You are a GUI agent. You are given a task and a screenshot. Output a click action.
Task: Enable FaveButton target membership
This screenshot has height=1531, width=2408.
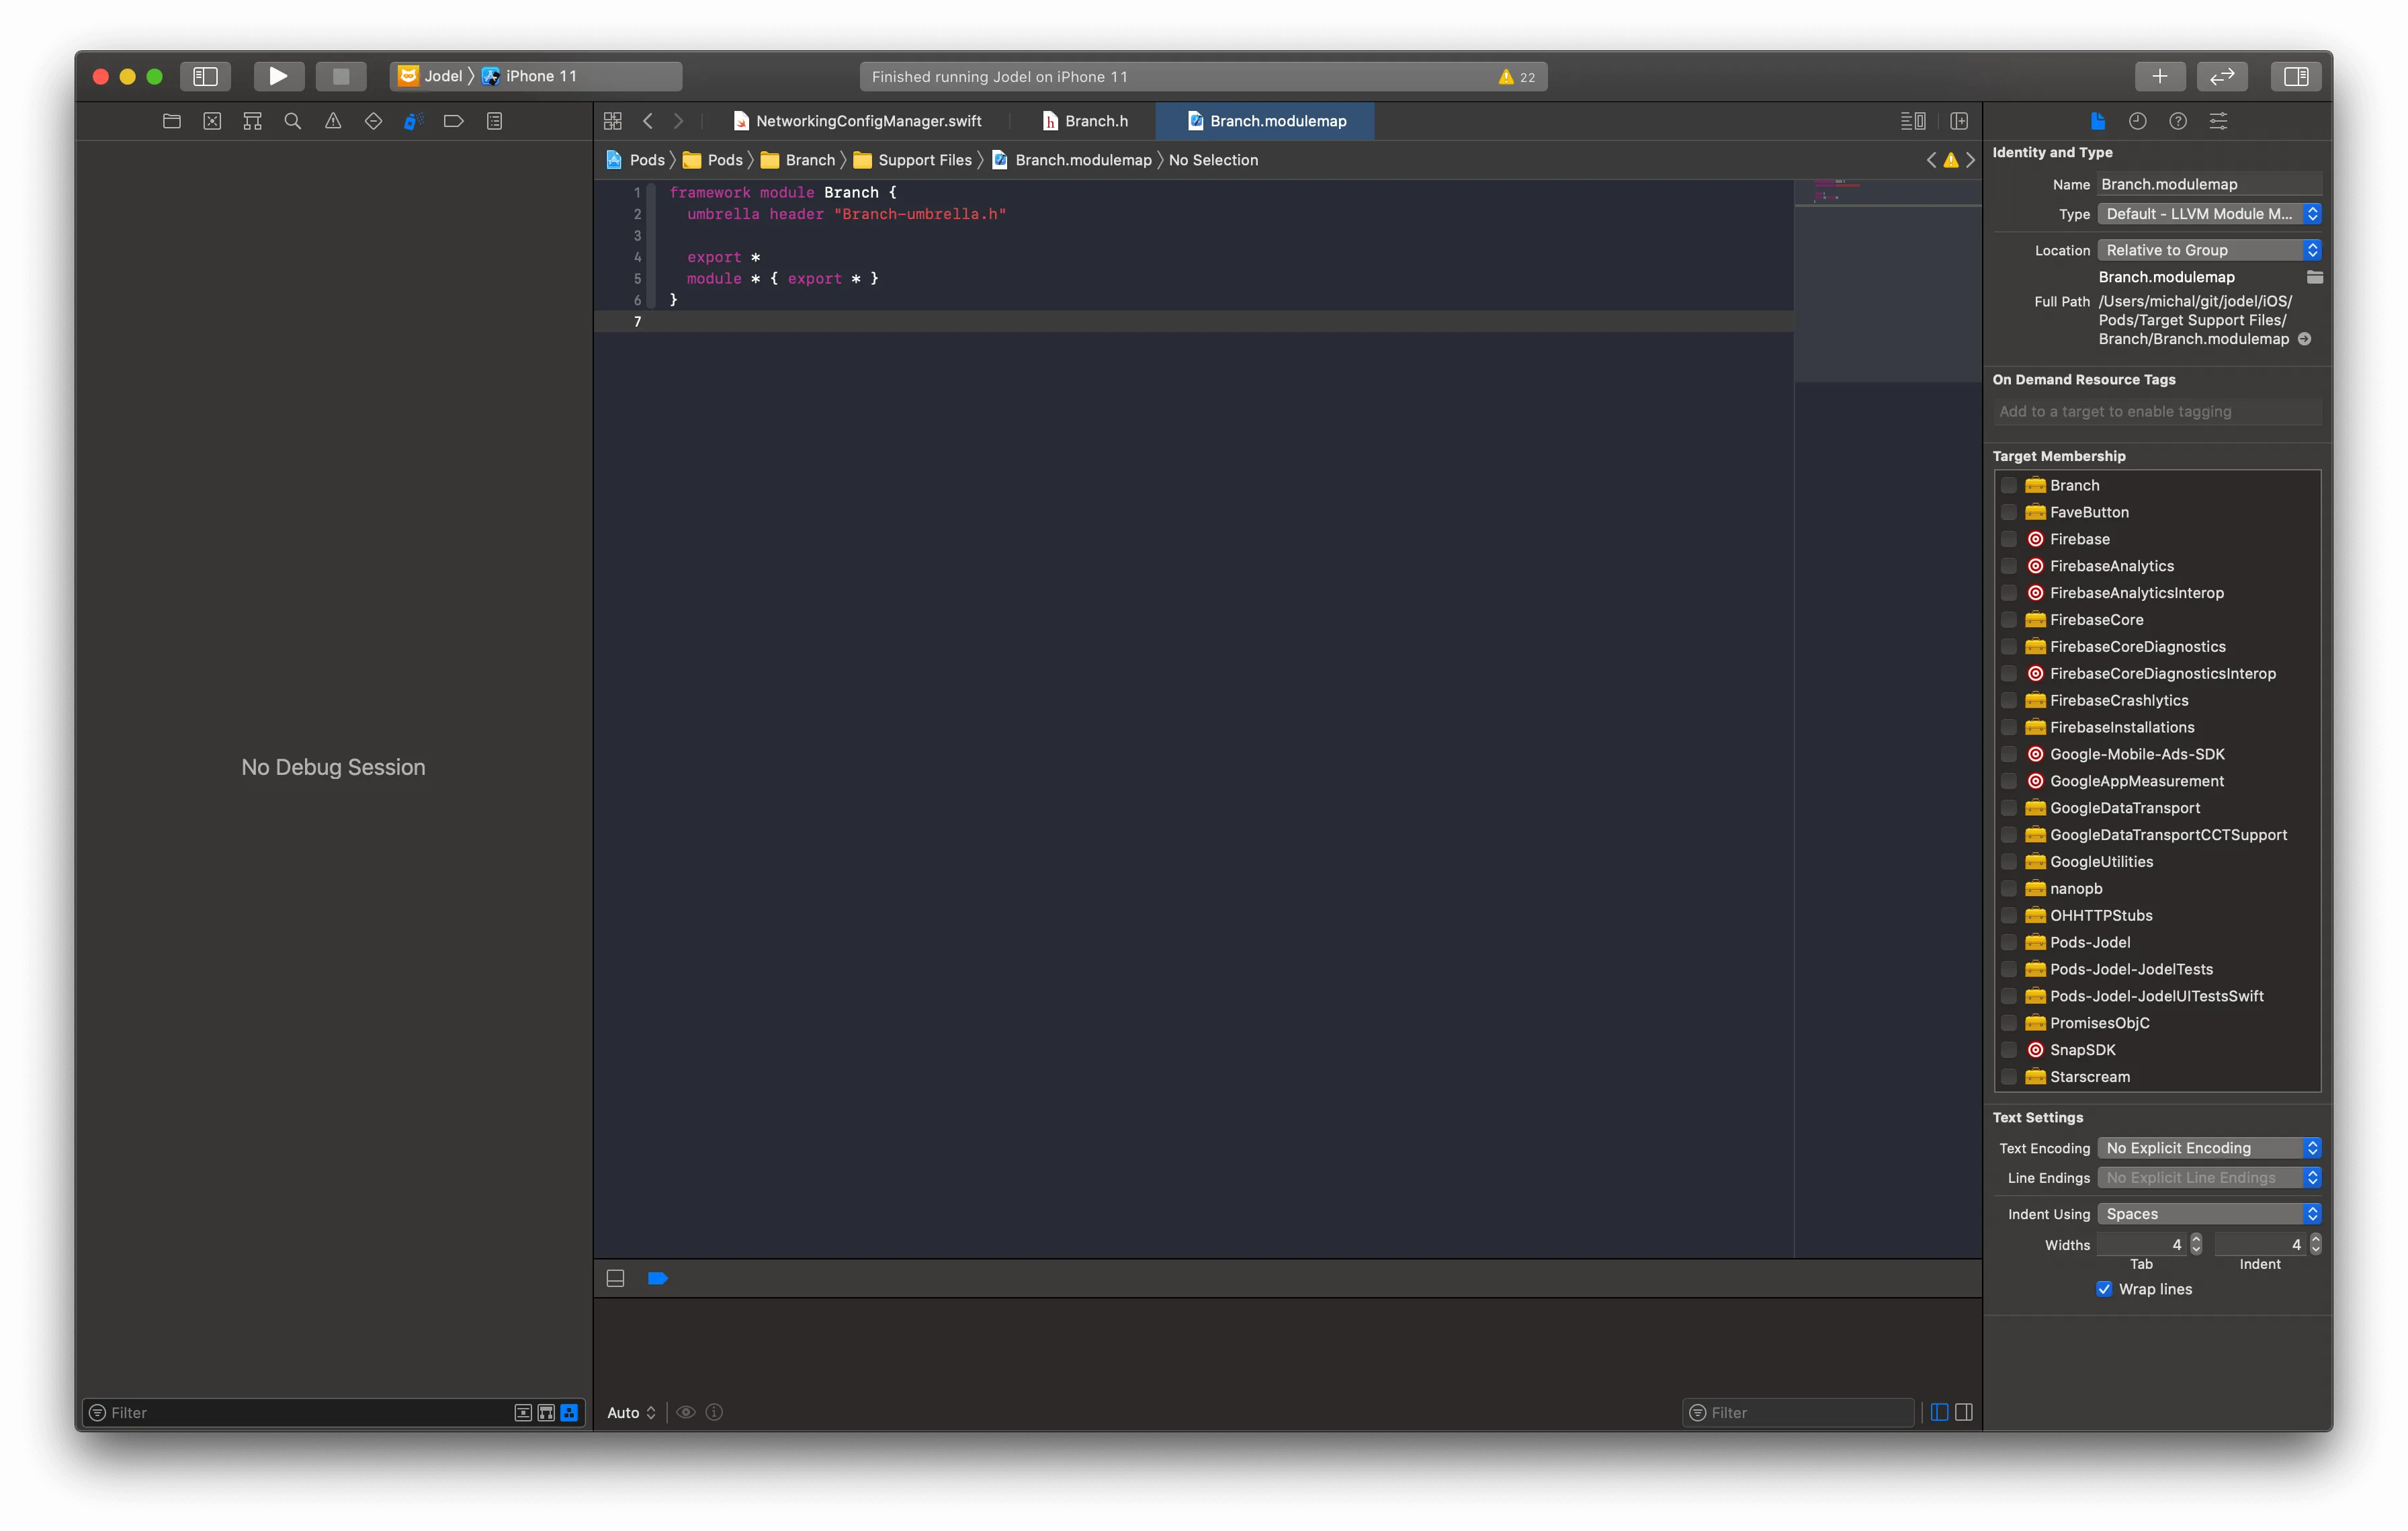pyautogui.click(x=2008, y=512)
